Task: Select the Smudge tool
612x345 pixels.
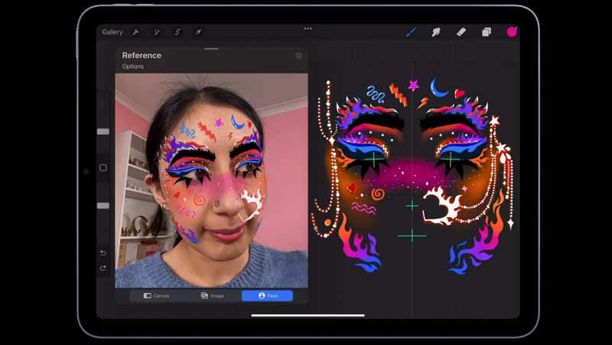Action: pos(436,32)
